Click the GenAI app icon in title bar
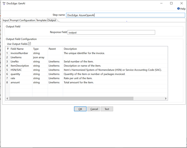Viewport: 187px width, 148px height. click(x=4, y=3)
